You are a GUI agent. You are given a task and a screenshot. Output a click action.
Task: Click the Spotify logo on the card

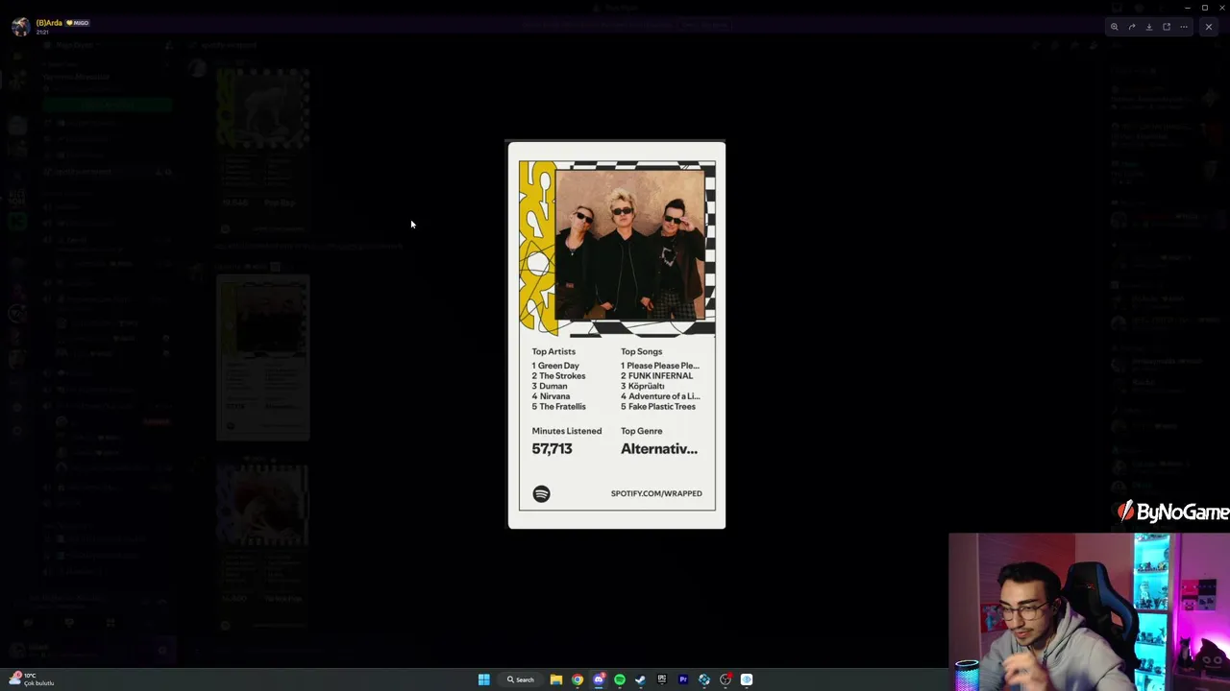(542, 493)
